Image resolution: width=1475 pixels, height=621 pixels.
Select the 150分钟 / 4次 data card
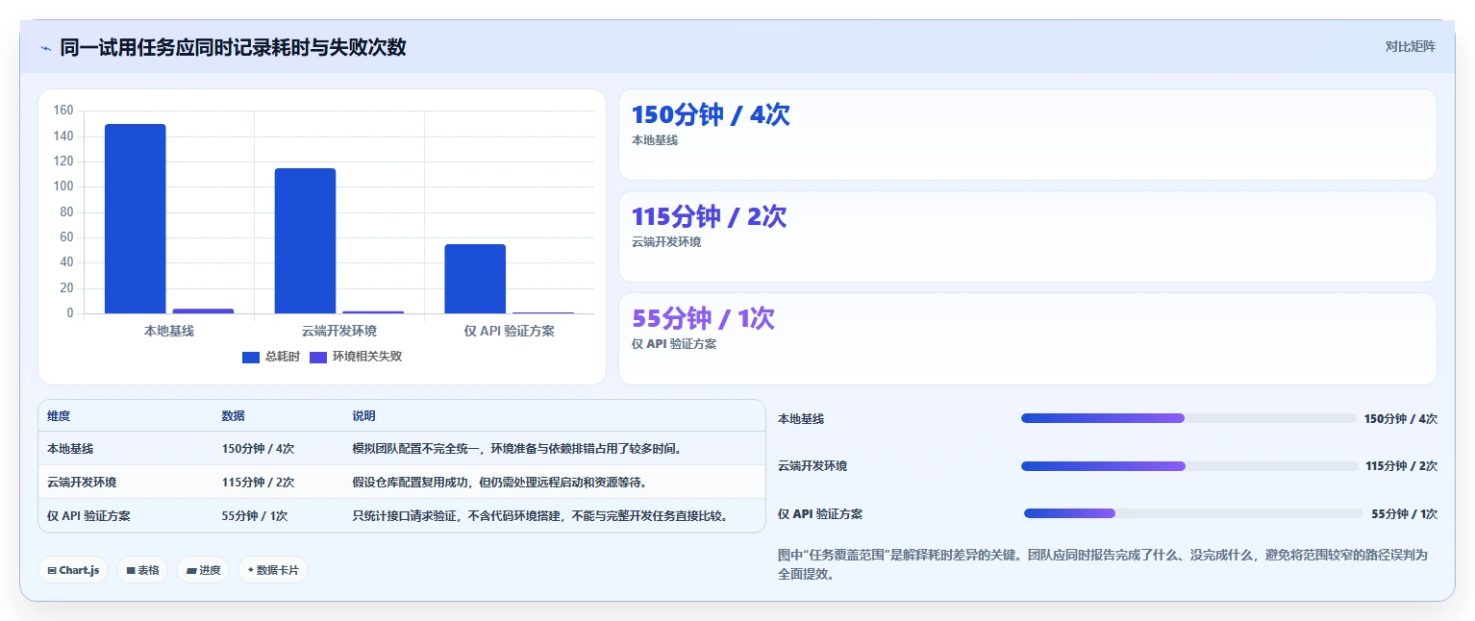pyautogui.click(x=1027, y=135)
